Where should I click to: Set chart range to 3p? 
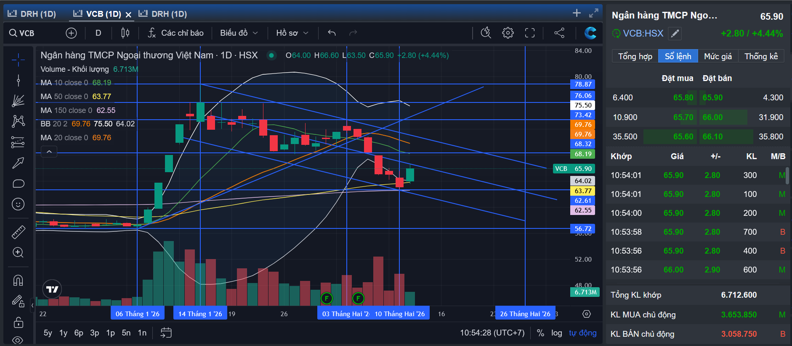(x=95, y=333)
